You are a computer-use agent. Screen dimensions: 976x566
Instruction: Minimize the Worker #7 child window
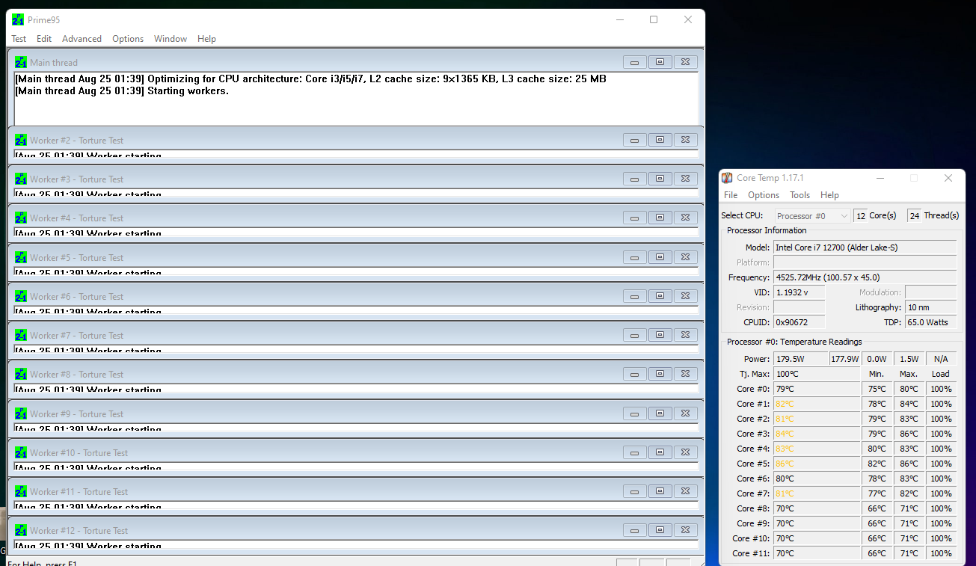[635, 335]
